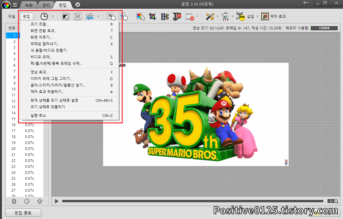
Task: Open the 파일 menu
Action: coord(12,16)
